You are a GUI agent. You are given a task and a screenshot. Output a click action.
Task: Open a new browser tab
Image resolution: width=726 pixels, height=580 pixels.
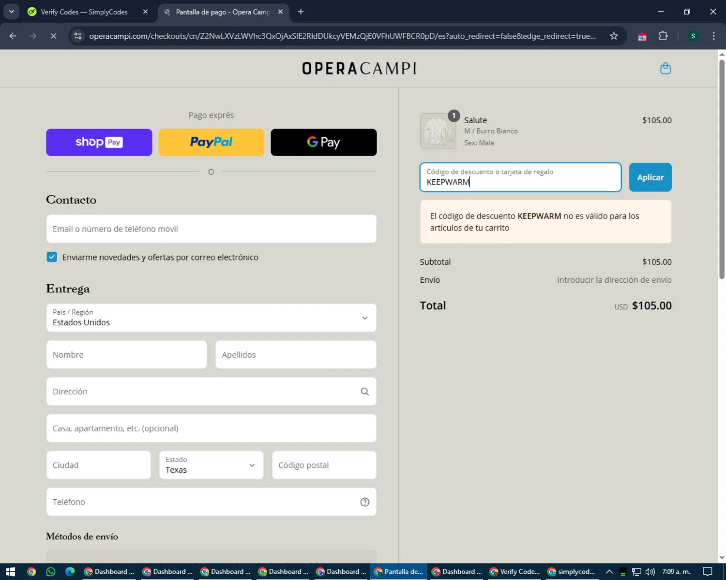(x=301, y=12)
